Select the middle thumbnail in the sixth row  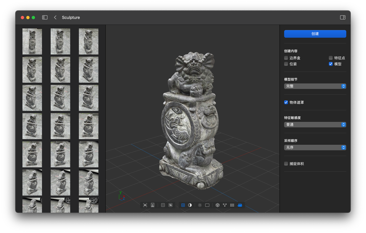tap(61, 183)
